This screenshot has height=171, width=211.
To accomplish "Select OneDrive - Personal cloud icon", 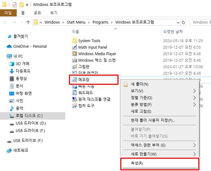I will point(9,46).
